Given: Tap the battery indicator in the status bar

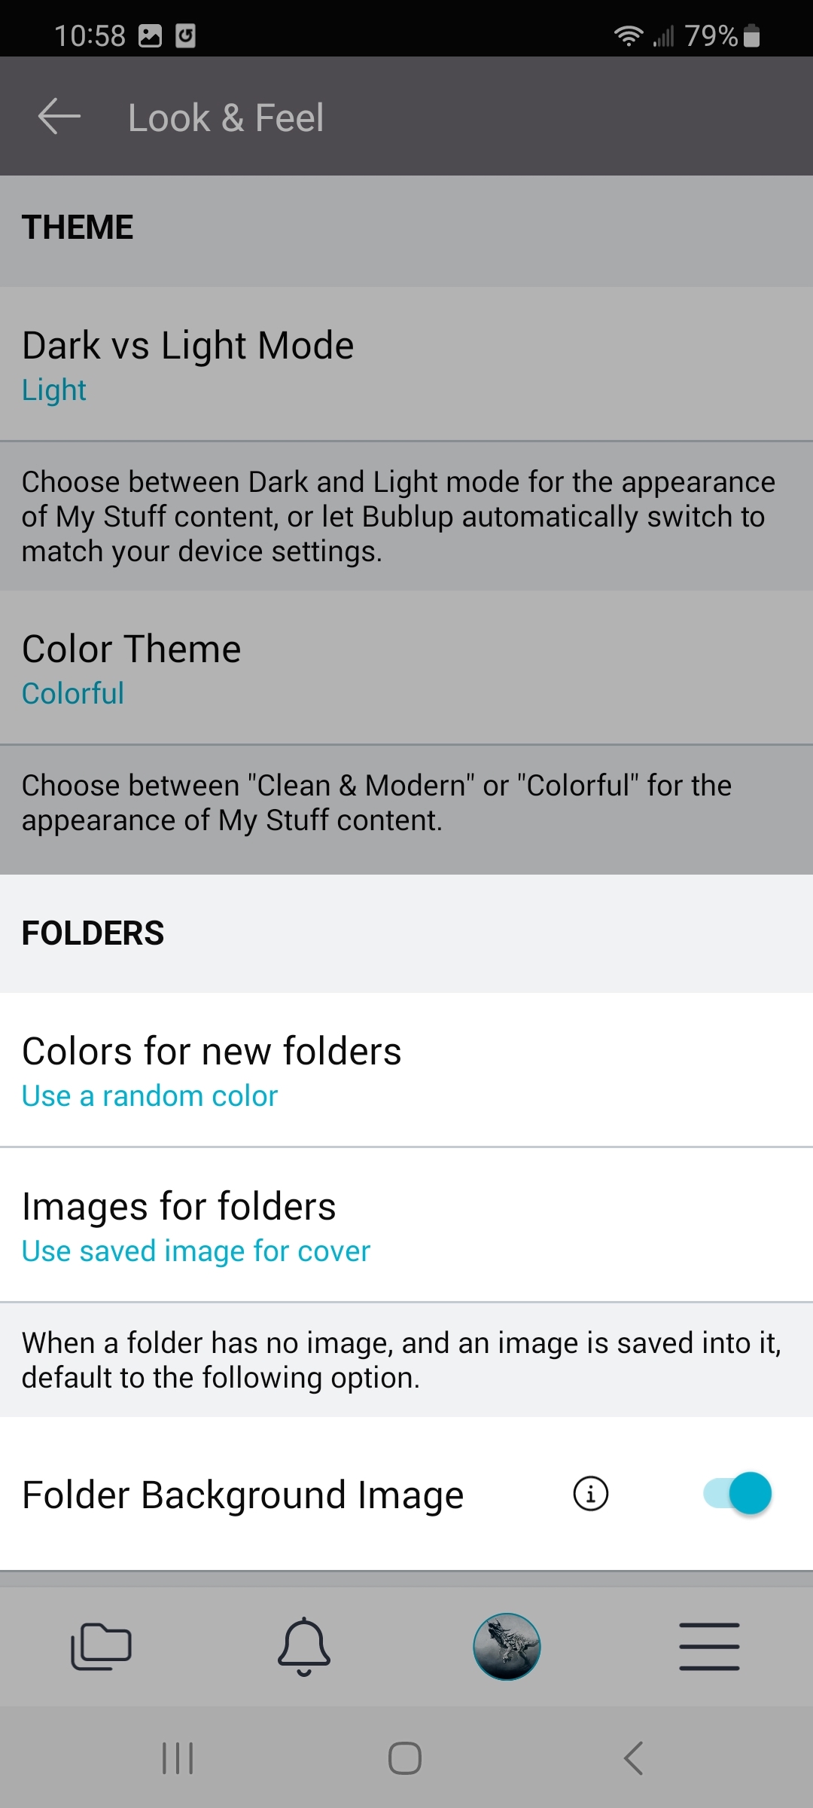Looking at the screenshot, I should click(x=751, y=34).
